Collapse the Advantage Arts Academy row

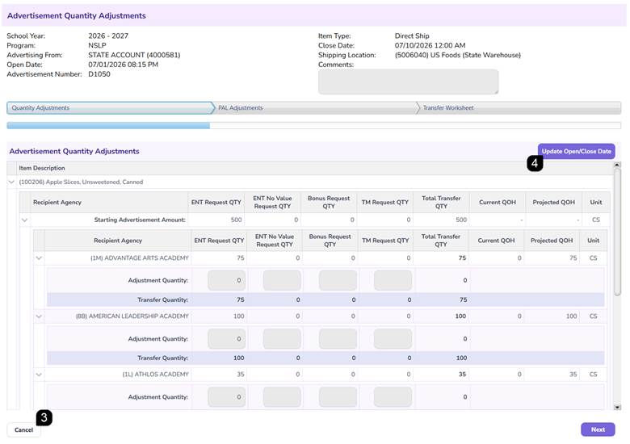pos(39,258)
